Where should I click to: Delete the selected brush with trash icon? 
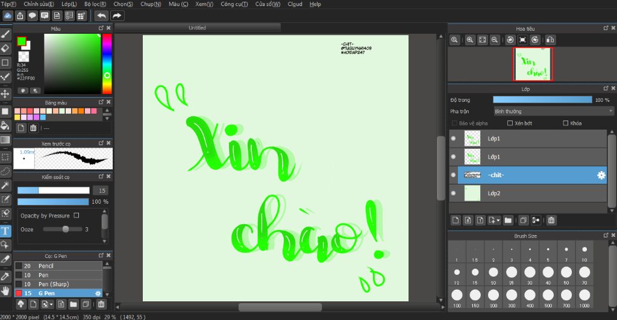[101, 304]
